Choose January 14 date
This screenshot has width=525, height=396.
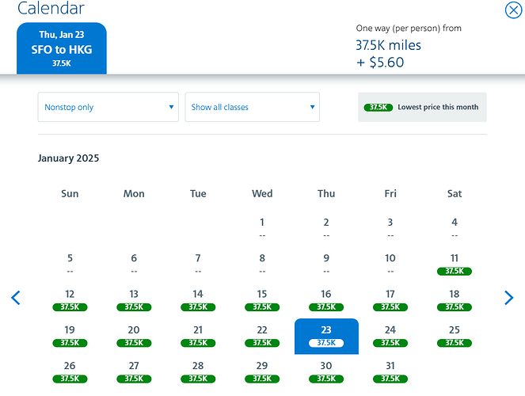pyautogui.click(x=198, y=300)
